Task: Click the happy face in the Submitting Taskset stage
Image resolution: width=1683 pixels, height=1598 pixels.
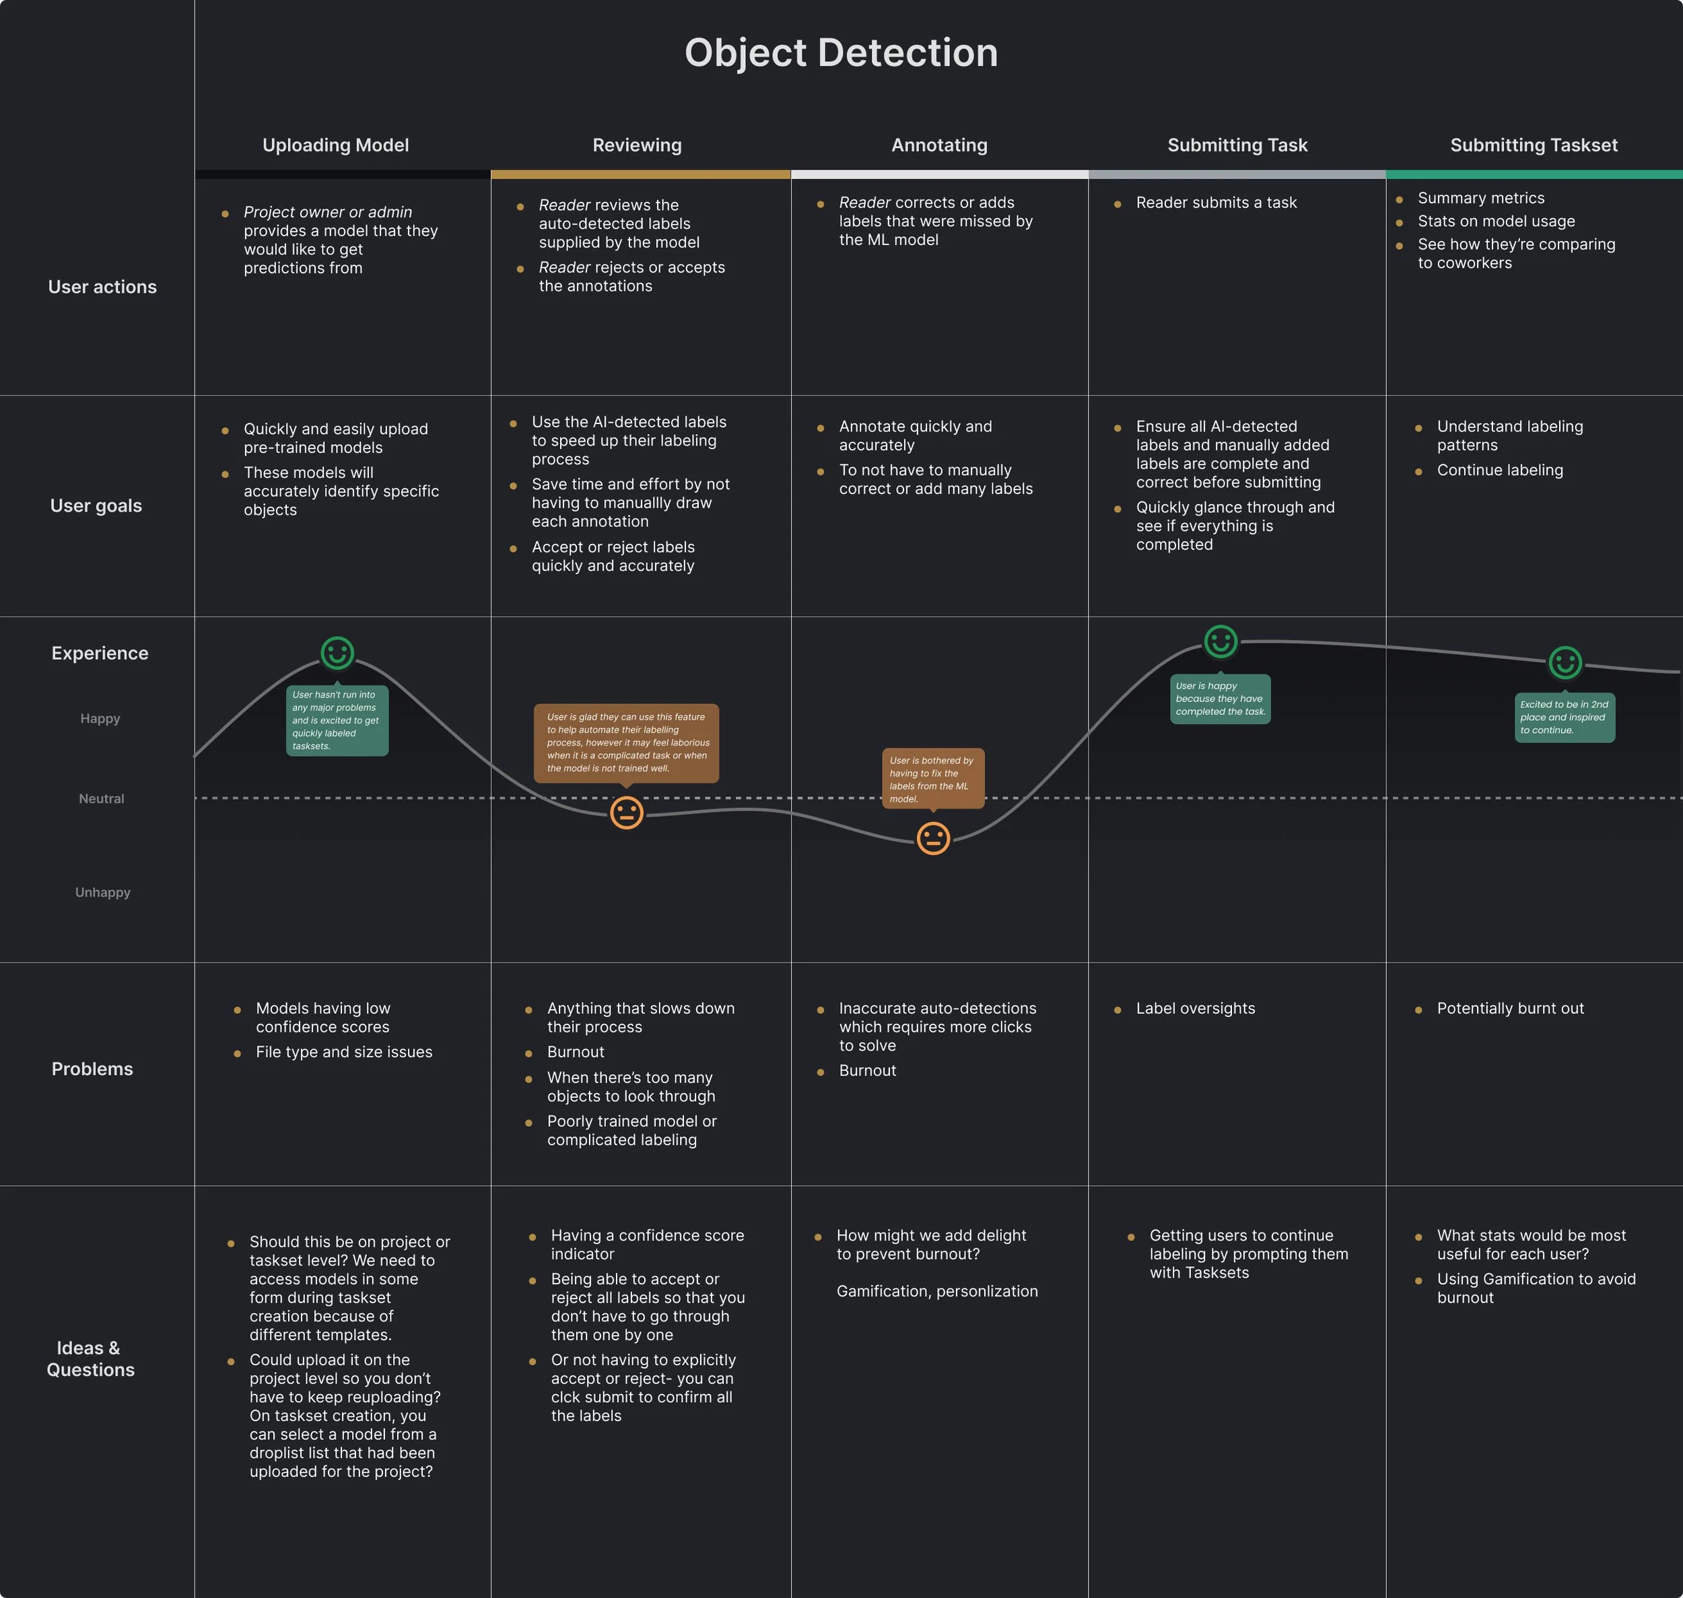Action: point(1565,663)
